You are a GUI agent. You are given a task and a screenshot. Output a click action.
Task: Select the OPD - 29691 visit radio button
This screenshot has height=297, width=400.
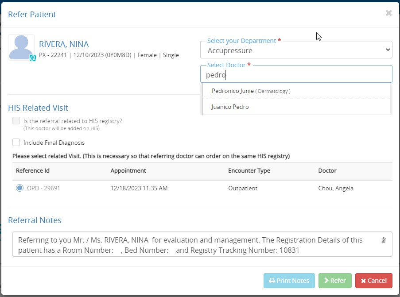click(x=19, y=188)
